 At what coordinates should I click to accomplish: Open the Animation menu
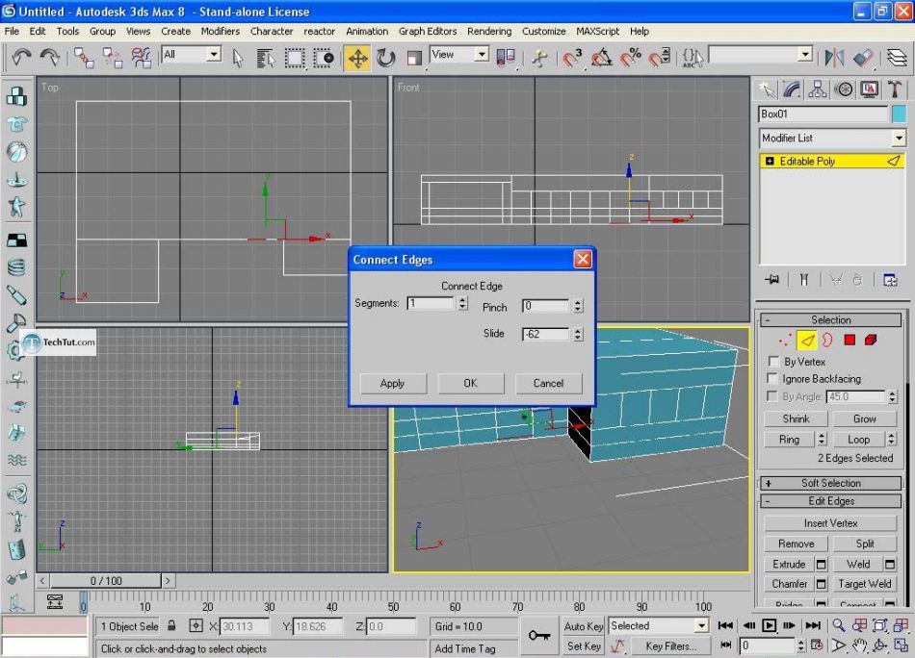tap(366, 32)
